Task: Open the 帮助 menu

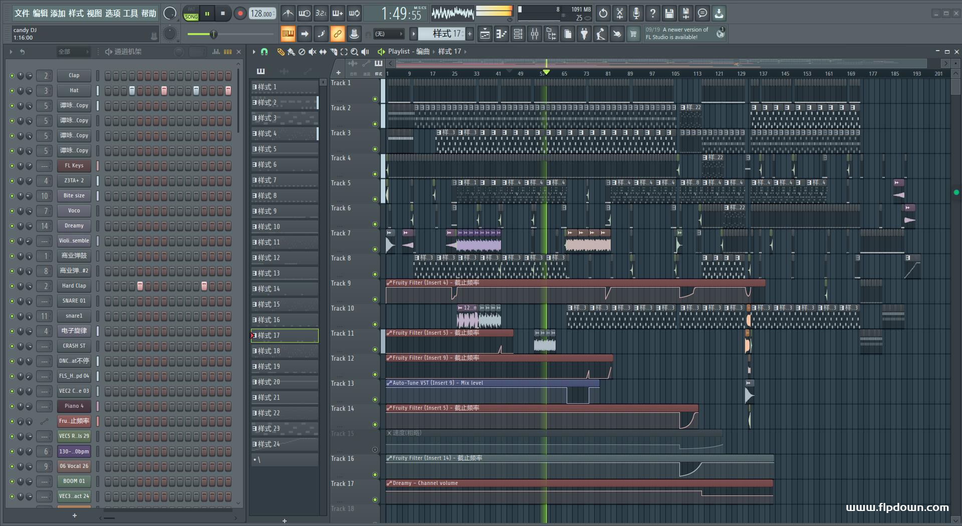Action: click(x=149, y=14)
